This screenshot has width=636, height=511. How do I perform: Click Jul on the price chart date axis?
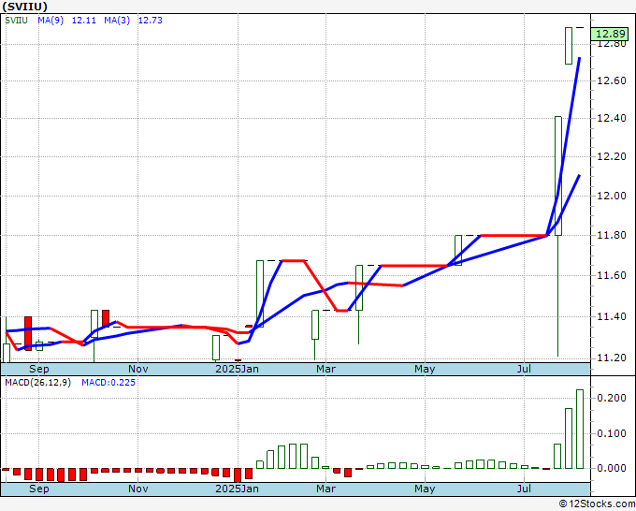[x=524, y=369]
